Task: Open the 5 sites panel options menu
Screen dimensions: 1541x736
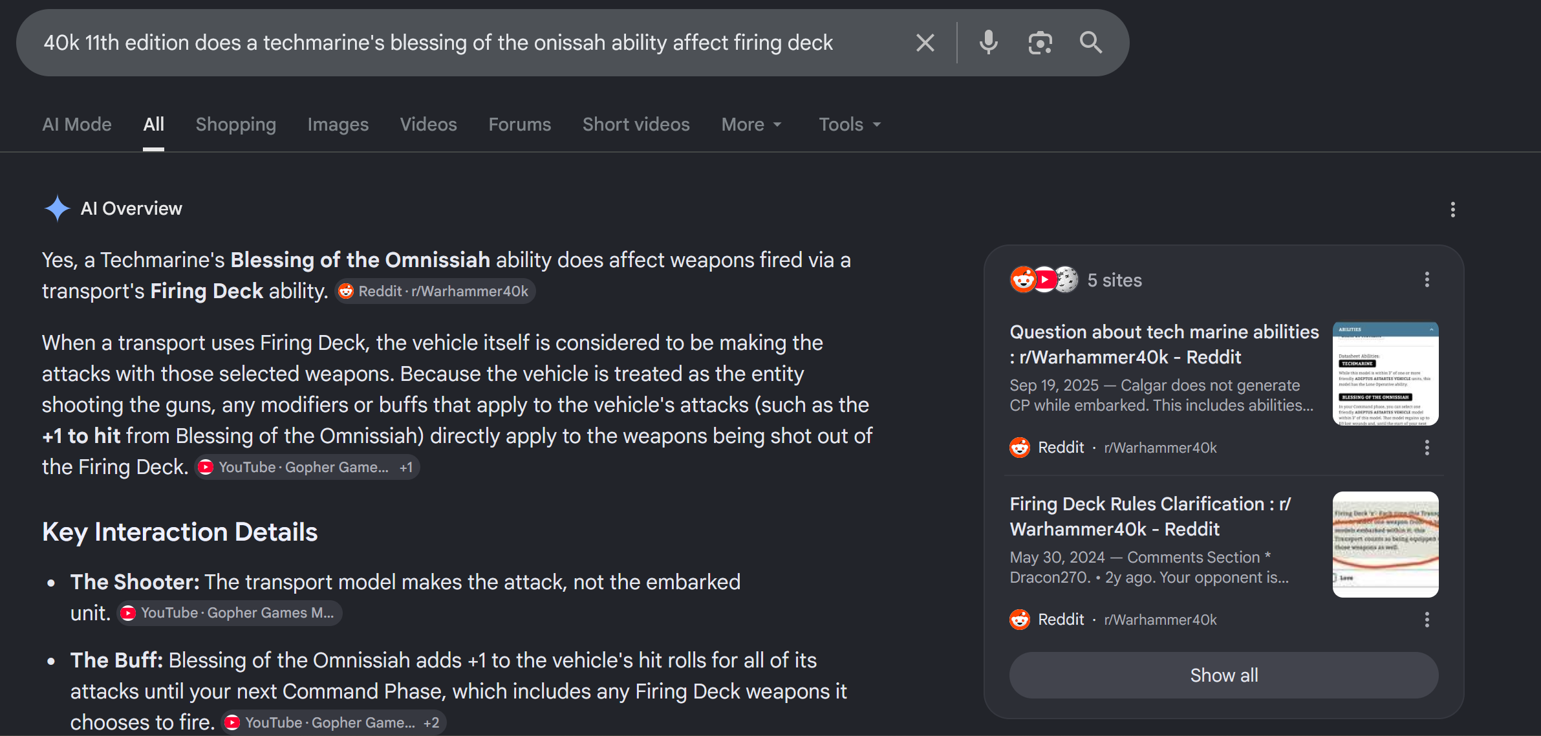Action: (1427, 279)
